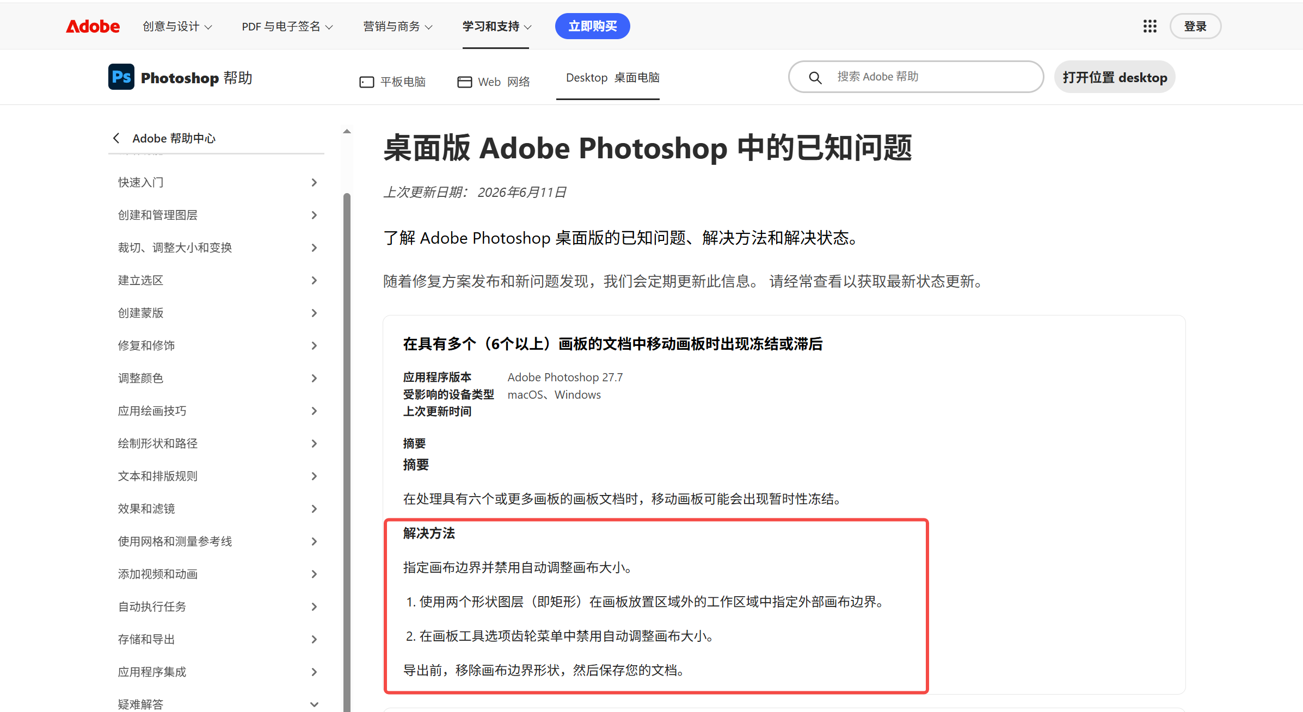Open the 学习和支持 dropdown menu
The width and height of the screenshot is (1303, 712).
(497, 26)
